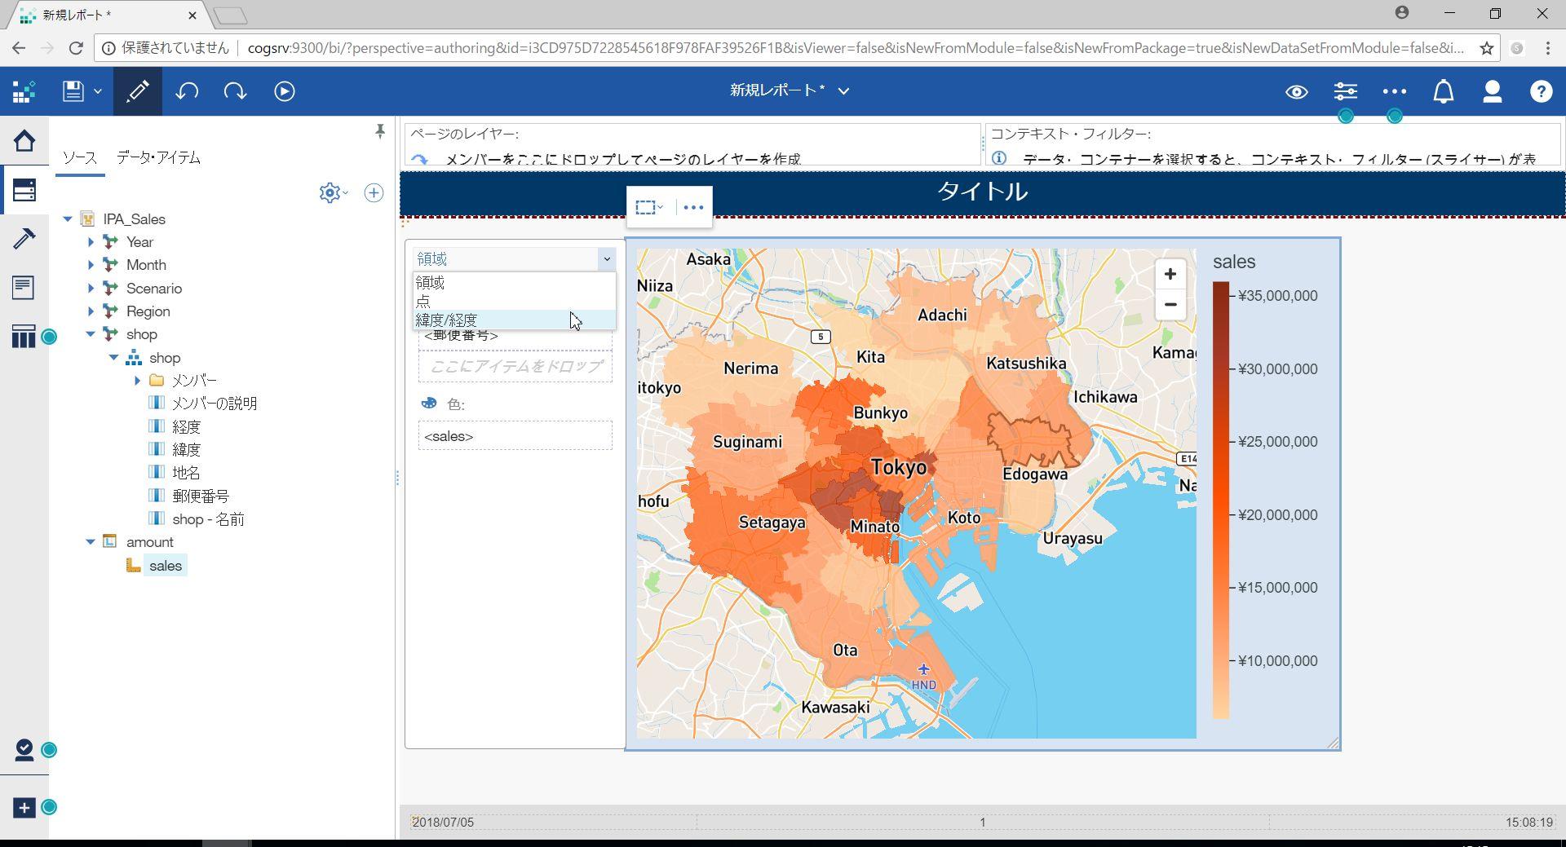
Task: Pin the data panel
Action: tap(380, 131)
